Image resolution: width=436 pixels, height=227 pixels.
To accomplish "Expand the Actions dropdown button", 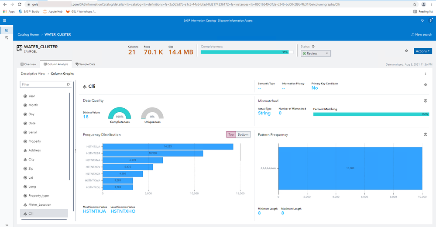I will point(422,51).
